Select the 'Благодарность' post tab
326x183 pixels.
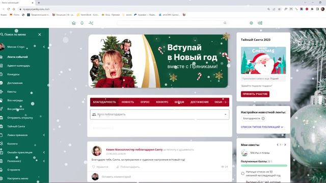[x=104, y=102]
